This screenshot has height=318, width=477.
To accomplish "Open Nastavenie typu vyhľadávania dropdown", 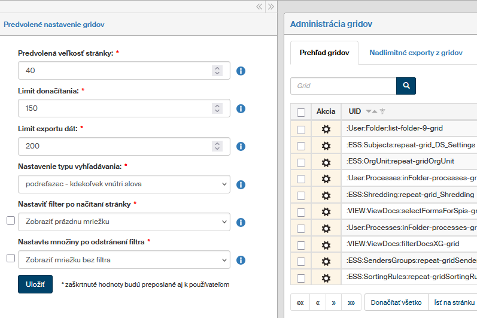I will click(x=124, y=184).
